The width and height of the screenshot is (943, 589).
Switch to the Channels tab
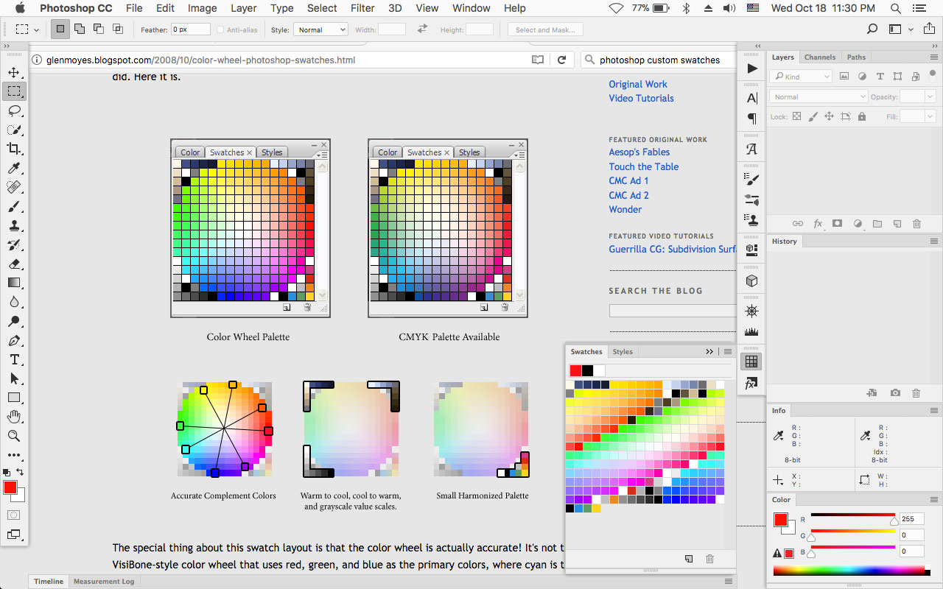(x=820, y=57)
